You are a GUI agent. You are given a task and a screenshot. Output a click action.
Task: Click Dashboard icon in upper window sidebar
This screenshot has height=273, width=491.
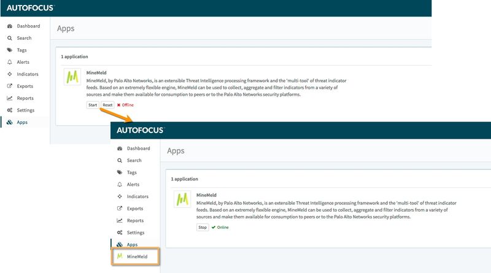point(10,26)
